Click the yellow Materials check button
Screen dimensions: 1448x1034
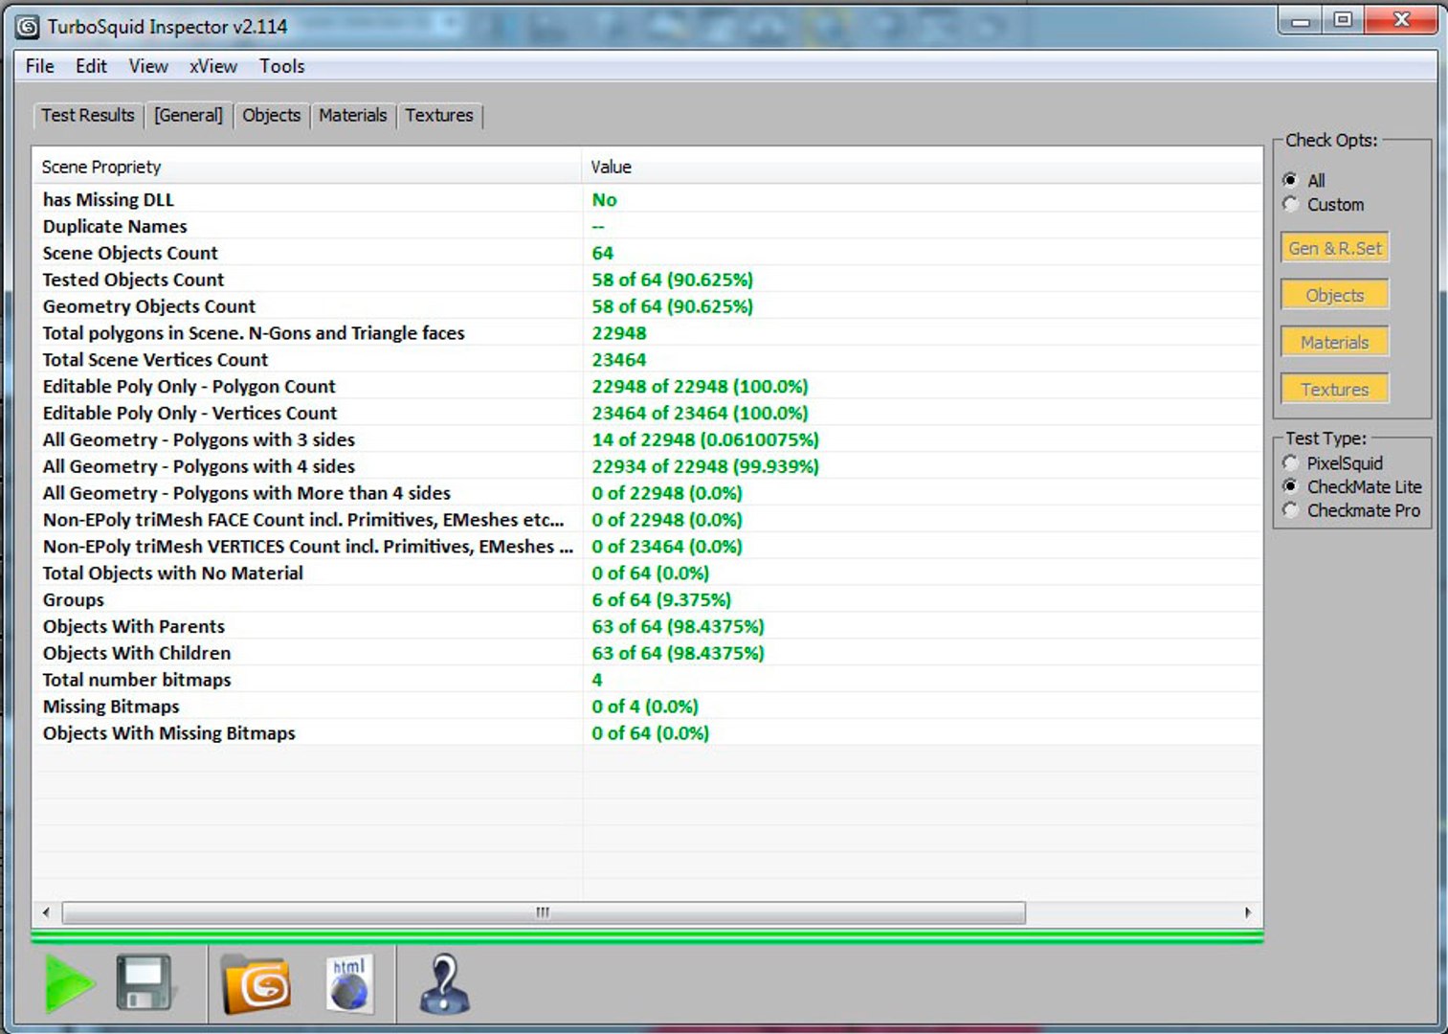pos(1335,342)
